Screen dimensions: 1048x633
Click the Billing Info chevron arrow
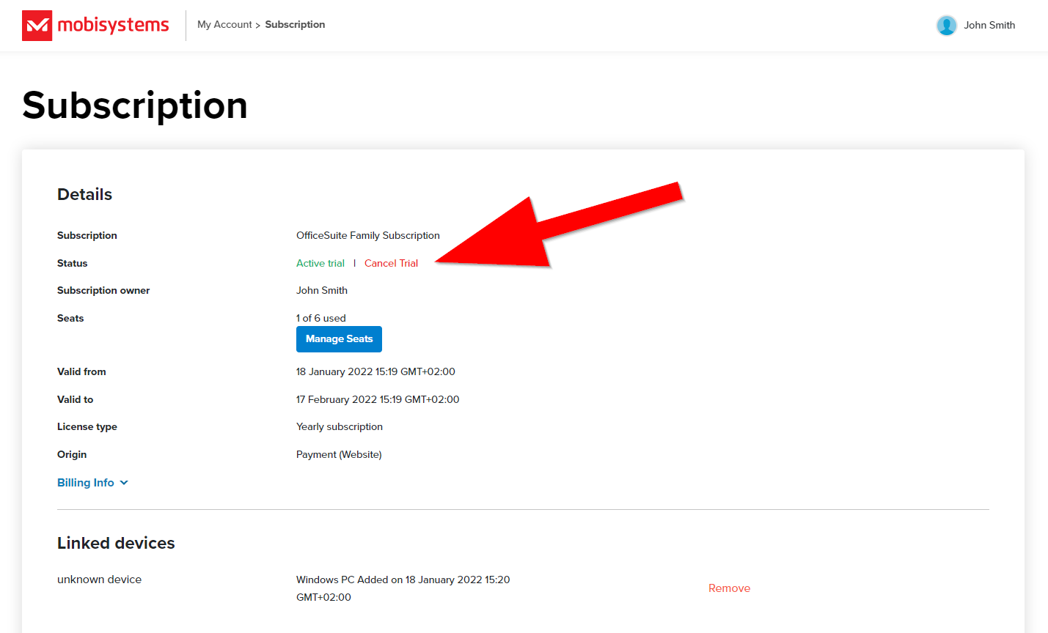tap(124, 482)
